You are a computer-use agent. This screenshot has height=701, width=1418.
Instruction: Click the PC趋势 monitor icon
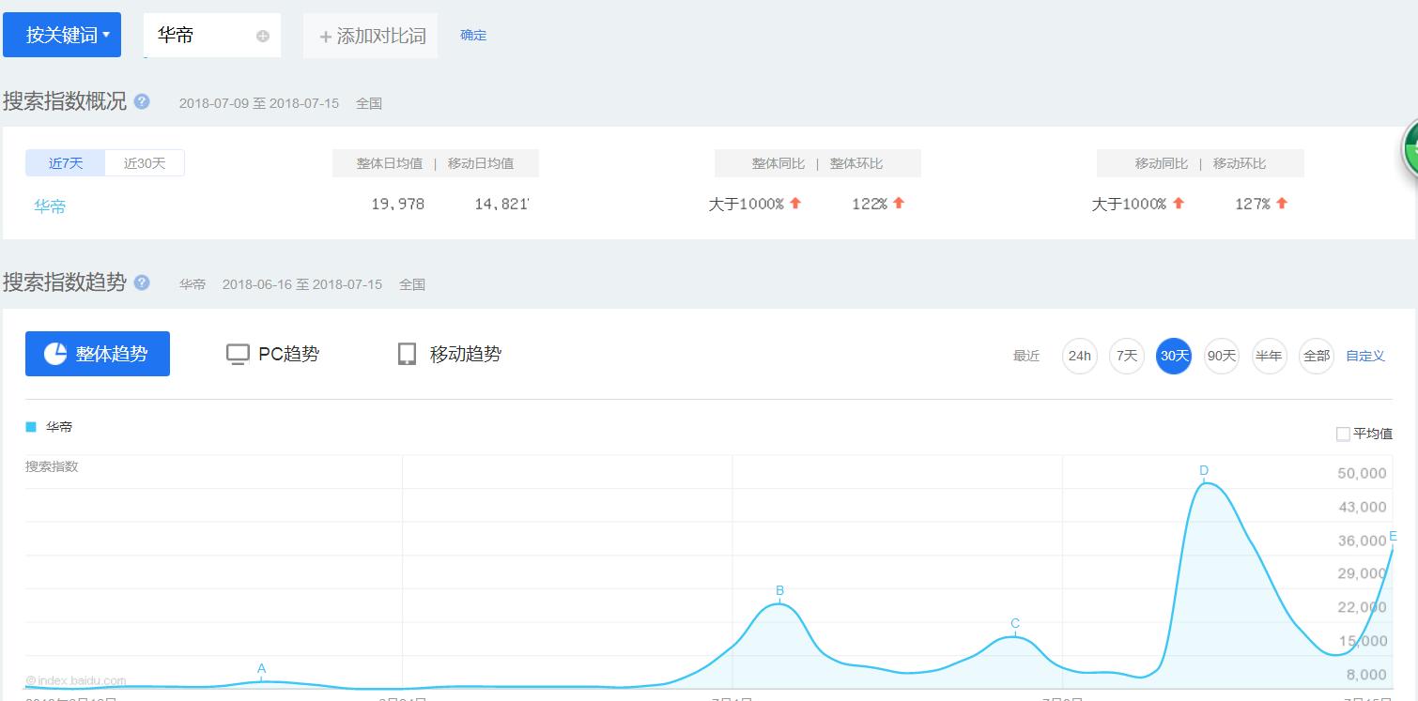click(x=238, y=354)
